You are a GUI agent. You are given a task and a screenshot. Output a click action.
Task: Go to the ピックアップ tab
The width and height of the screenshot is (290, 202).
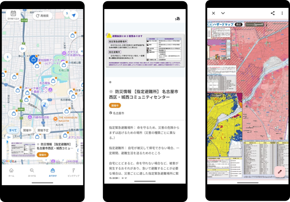[73, 172]
